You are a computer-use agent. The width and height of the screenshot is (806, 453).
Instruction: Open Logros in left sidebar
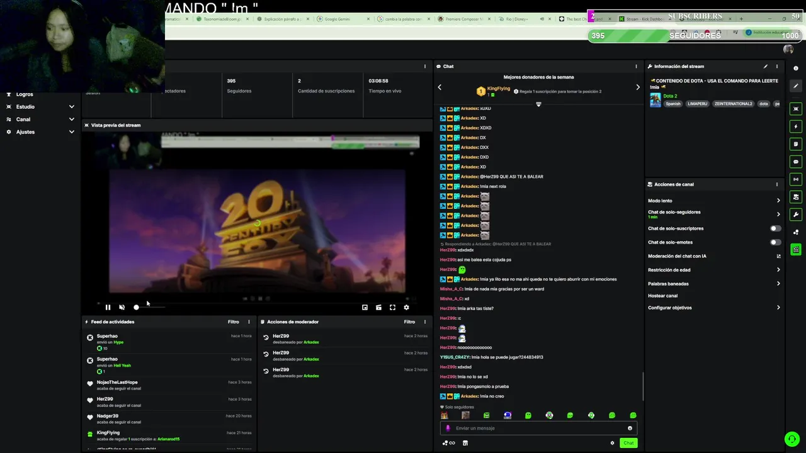pos(25,94)
